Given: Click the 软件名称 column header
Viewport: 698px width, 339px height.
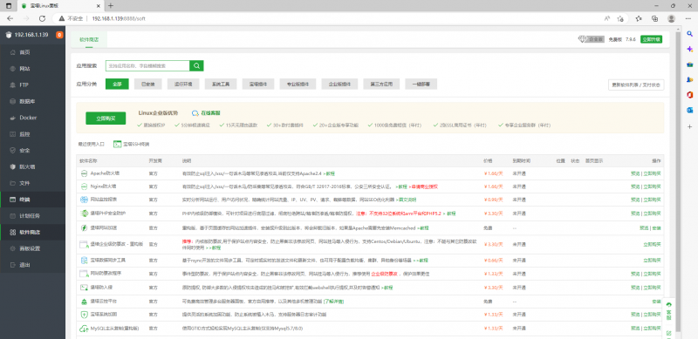Looking at the screenshot, I should (x=89, y=160).
